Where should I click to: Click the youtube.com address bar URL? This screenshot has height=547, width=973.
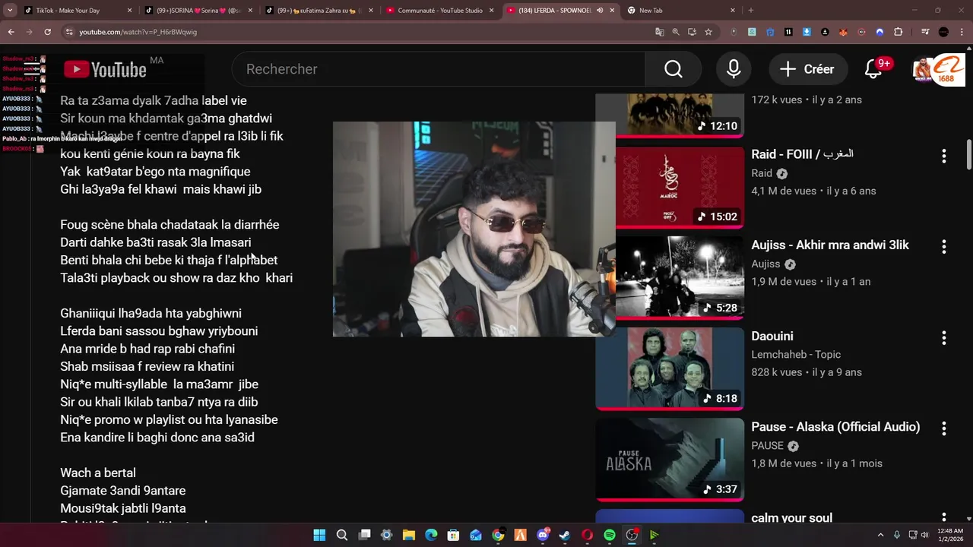(x=138, y=32)
